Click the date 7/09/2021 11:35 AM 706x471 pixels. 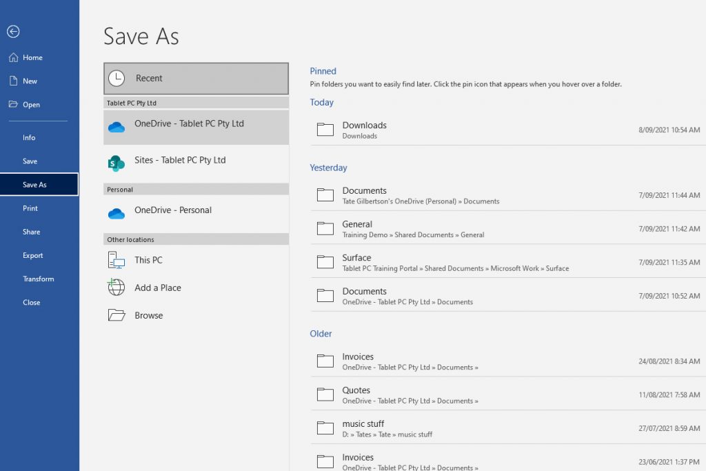669,262
